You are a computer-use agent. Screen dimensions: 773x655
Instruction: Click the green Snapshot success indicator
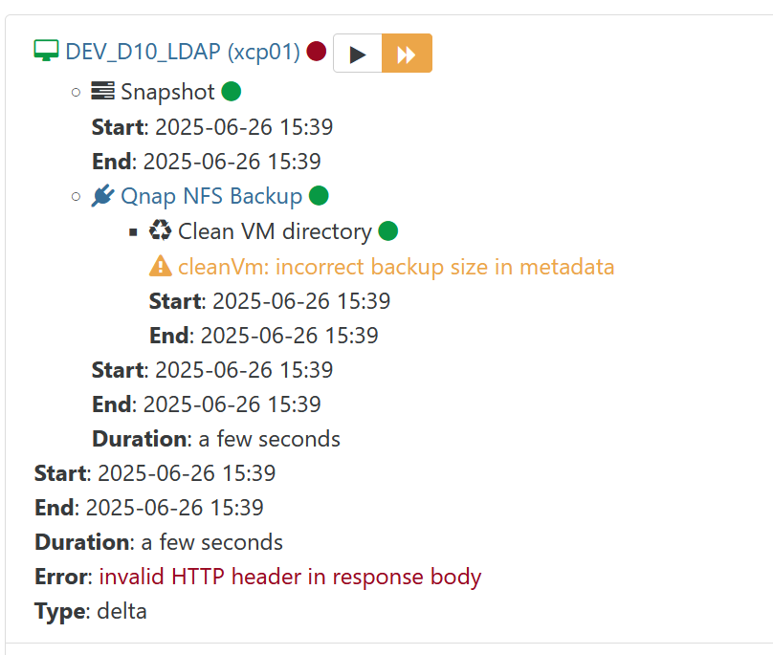232,92
